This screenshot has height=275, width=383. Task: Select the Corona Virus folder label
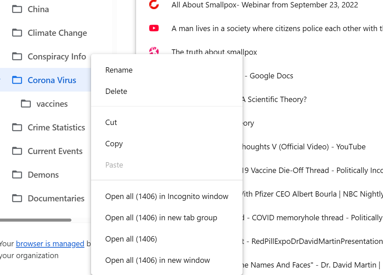[x=52, y=80]
